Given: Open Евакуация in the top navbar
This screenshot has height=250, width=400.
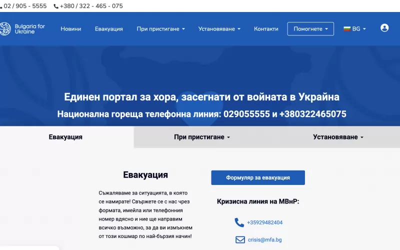Looking at the screenshot, I should click(108, 29).
